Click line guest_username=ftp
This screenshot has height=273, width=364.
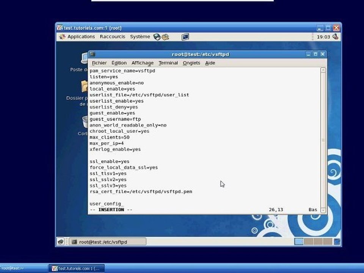tap(115, 119)
